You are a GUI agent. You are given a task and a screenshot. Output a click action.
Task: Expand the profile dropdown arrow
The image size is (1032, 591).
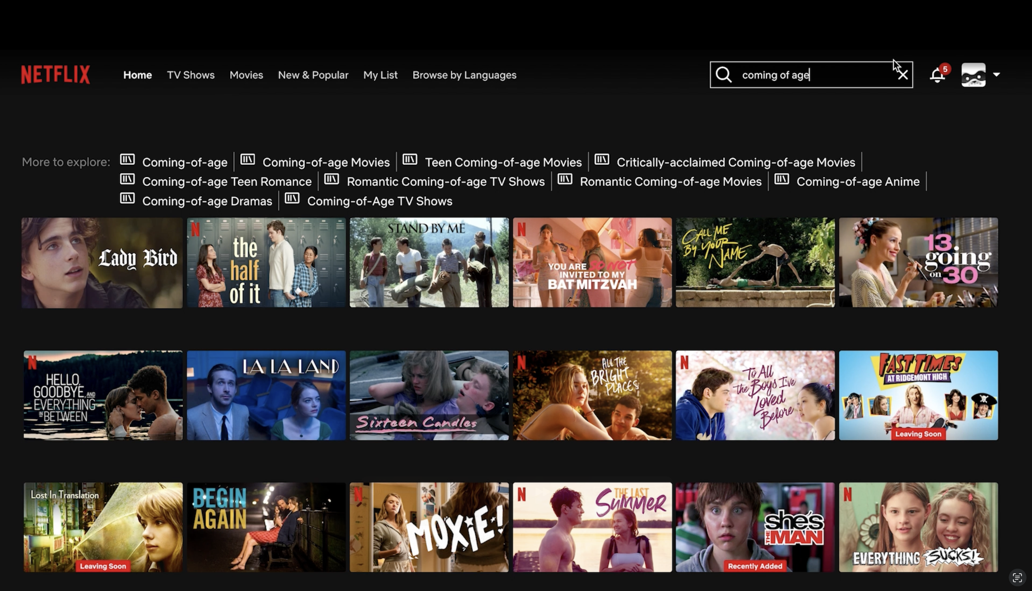(x=996, y=75)
